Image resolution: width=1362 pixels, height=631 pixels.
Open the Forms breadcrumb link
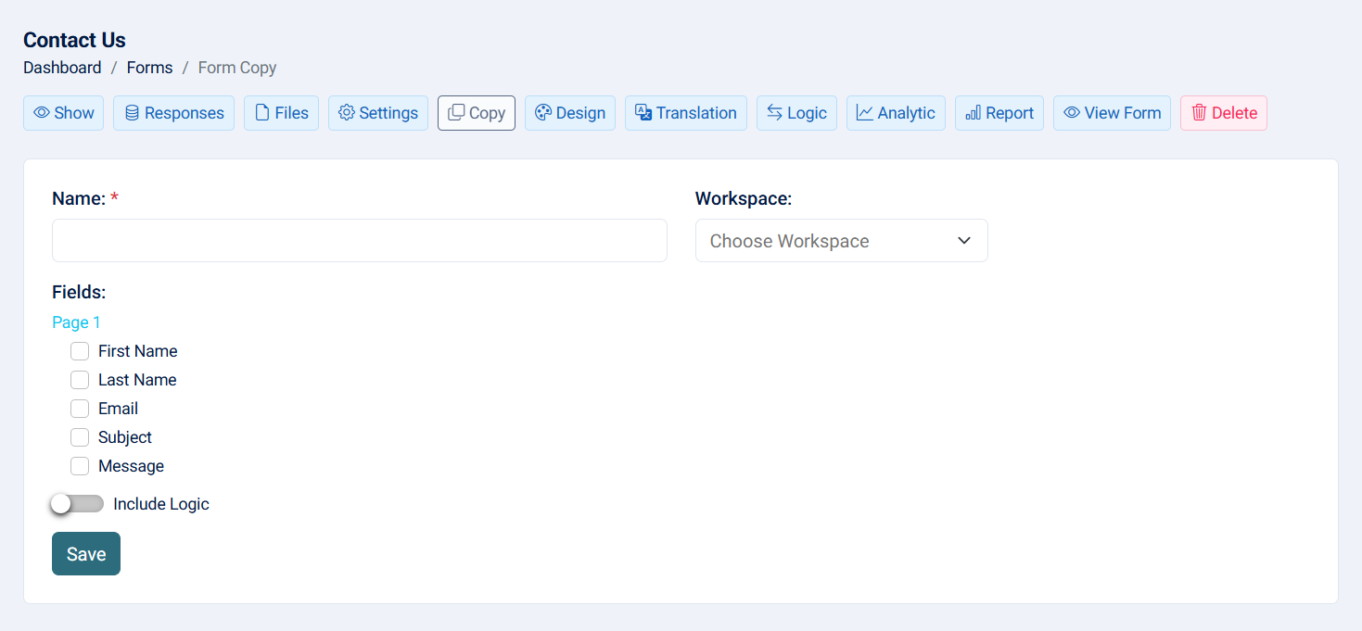(x=149, y=68)
